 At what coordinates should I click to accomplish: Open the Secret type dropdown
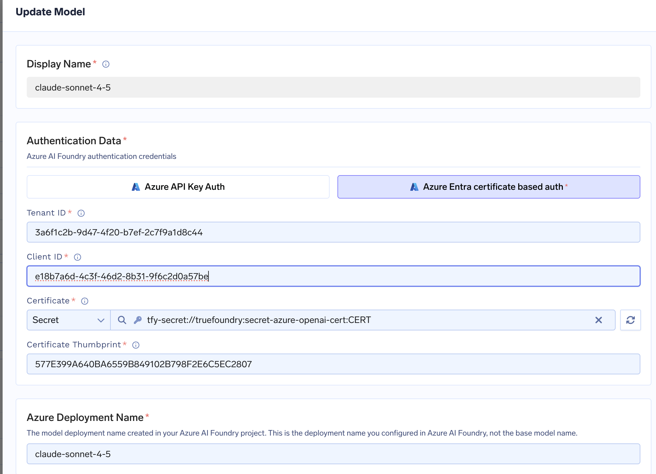click(68, 320)
